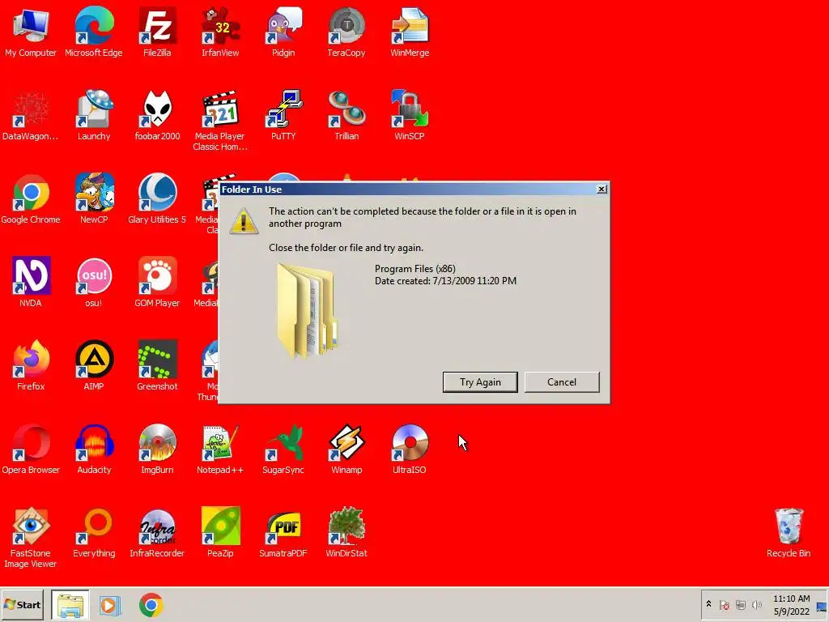The image size is (829, 622).
Task: Cancel the Folder In Use dialog
Action: tap(562, 382)
